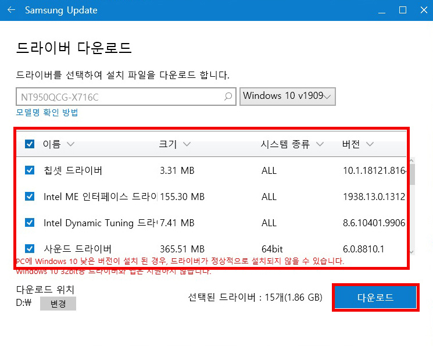Screen dimensions: 433x346
Task: Maximize the Samsung Update window
Action: coord(403,10)
